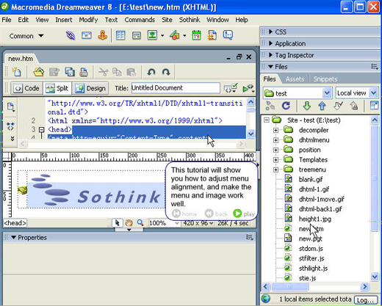Open the Sothink menu
The height and width of the screenshot is (306, 382).
190,20
